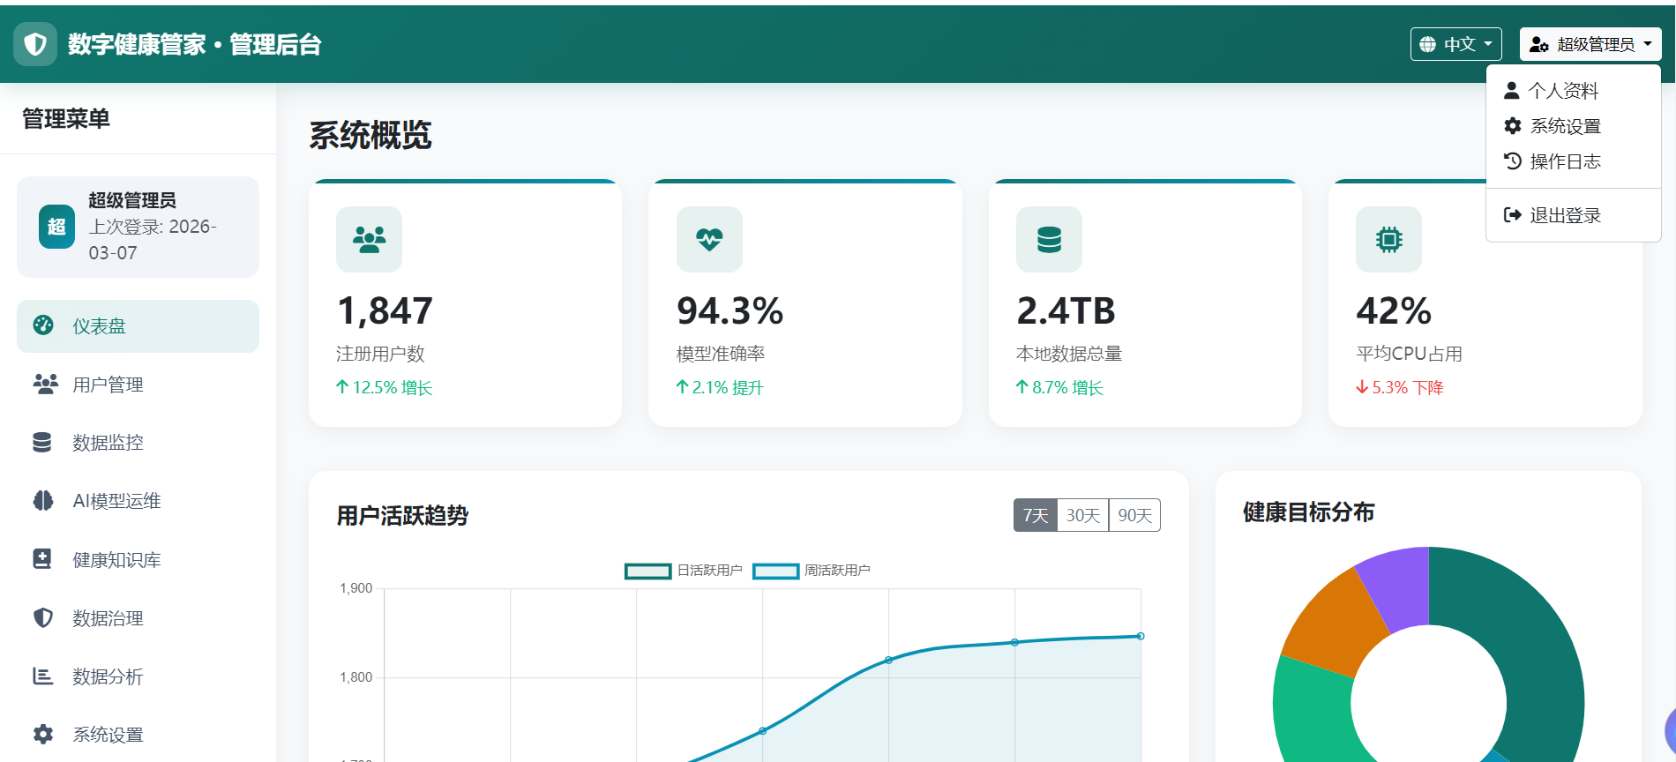This screenshot has height=762, width=1676.
Task: Switch chart range to 90天
Action: (x=1135, y=515)
